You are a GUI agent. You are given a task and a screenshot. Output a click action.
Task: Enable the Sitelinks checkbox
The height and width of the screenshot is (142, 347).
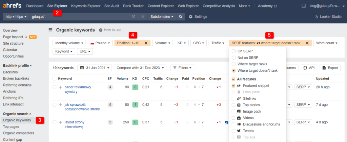233,98
